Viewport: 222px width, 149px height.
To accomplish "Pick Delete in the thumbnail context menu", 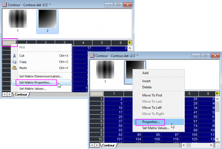I will (147, 87).
